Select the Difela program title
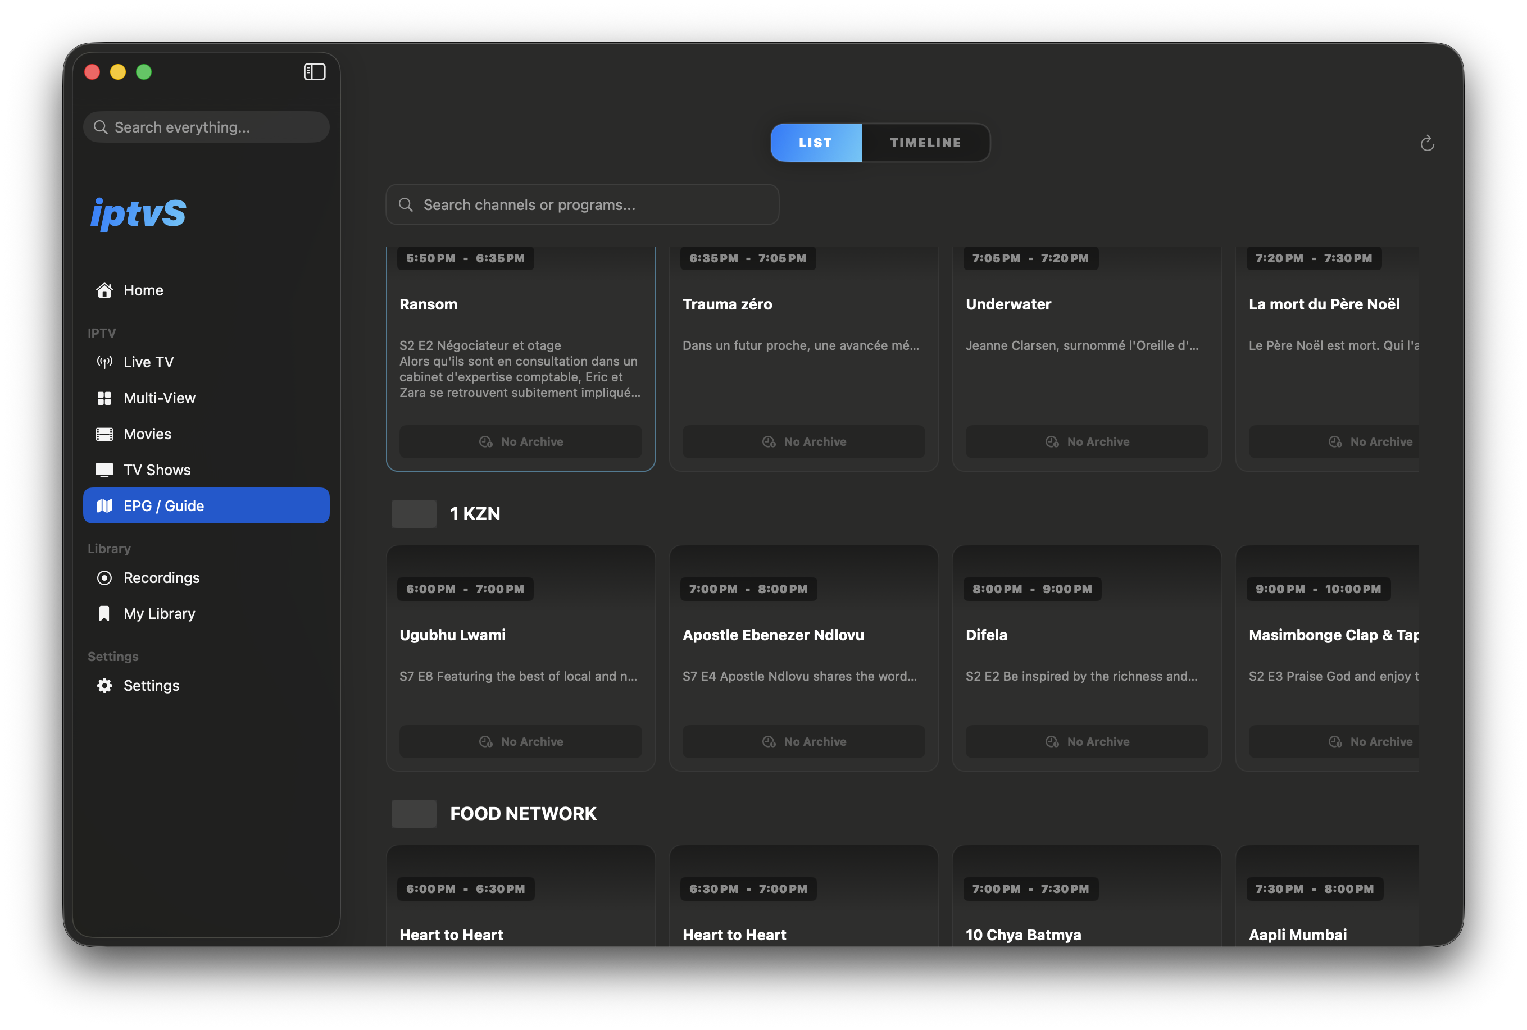The image size is (1527, 1030). (986, 635)
